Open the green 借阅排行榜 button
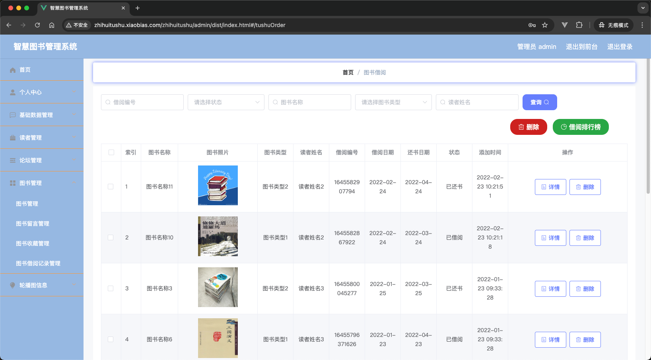Viewport: 651px width, 360px height. tap(581, 127)
